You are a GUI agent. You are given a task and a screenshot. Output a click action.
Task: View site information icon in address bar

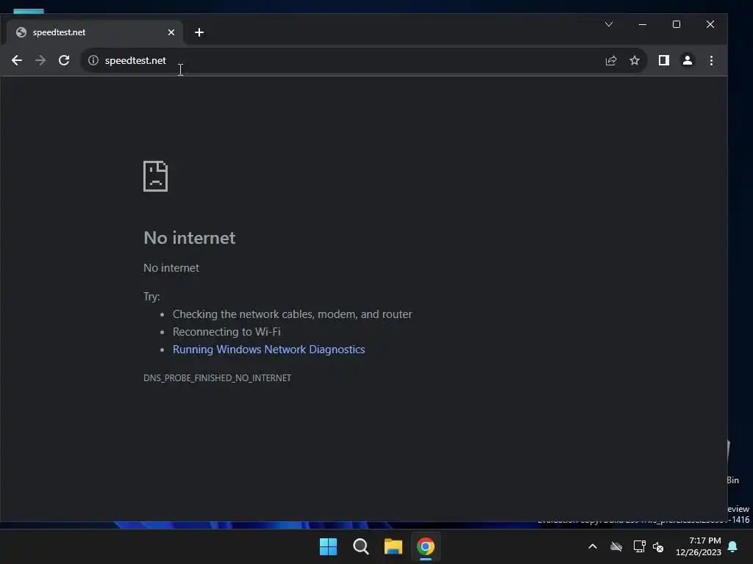tap(93, 60)
